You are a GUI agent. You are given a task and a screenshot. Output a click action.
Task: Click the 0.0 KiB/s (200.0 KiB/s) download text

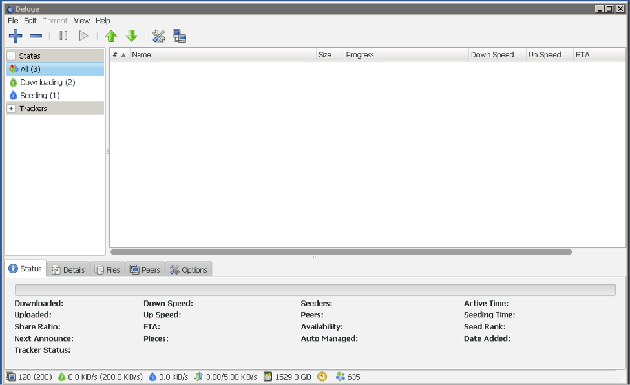[105, 377]
